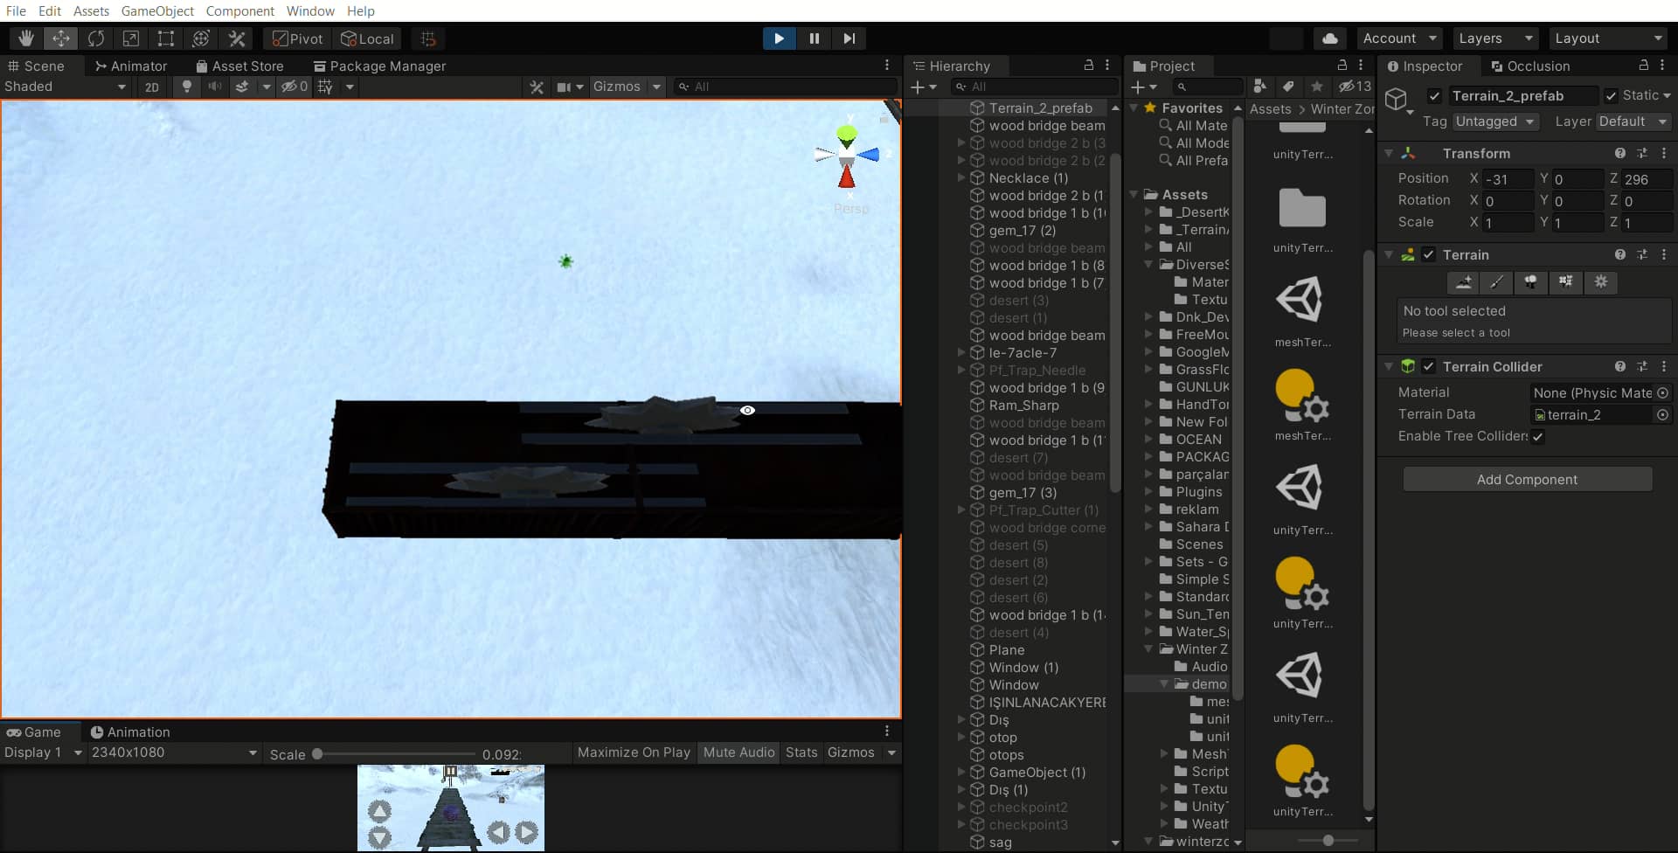Click the scene orientation gizmo
Screen dimensions: 1678x853
click(x=847, y=156)
